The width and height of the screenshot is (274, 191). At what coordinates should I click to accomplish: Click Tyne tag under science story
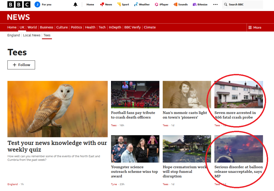114,184
